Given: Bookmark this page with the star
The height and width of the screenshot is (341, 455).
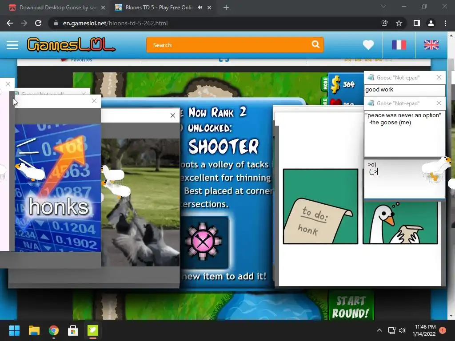Looking at the screenshot, I should 399,23.
